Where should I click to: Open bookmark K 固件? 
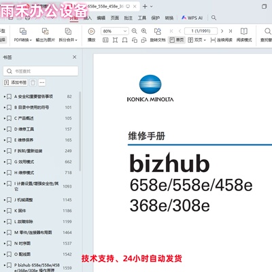20,211
